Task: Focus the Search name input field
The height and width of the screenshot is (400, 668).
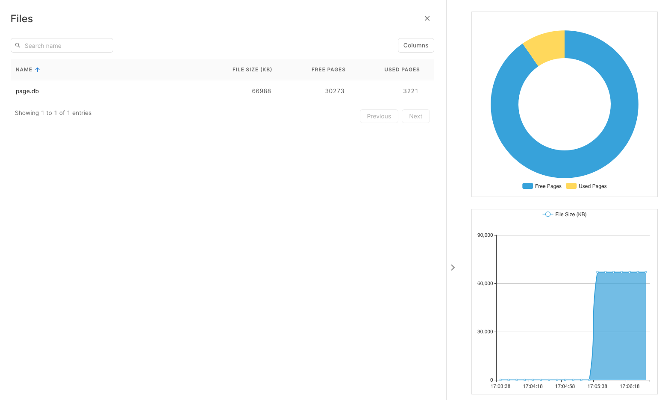Action: 66,46
